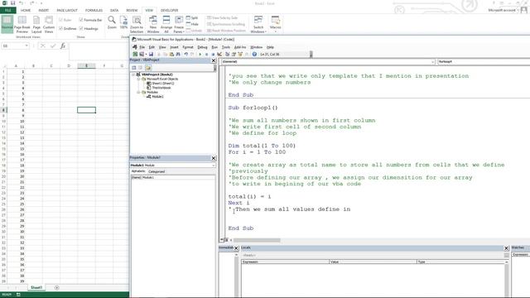The image size is (530, 298).
Task: Open Object Browser via its toolbar icon
Action: [240, 54]
